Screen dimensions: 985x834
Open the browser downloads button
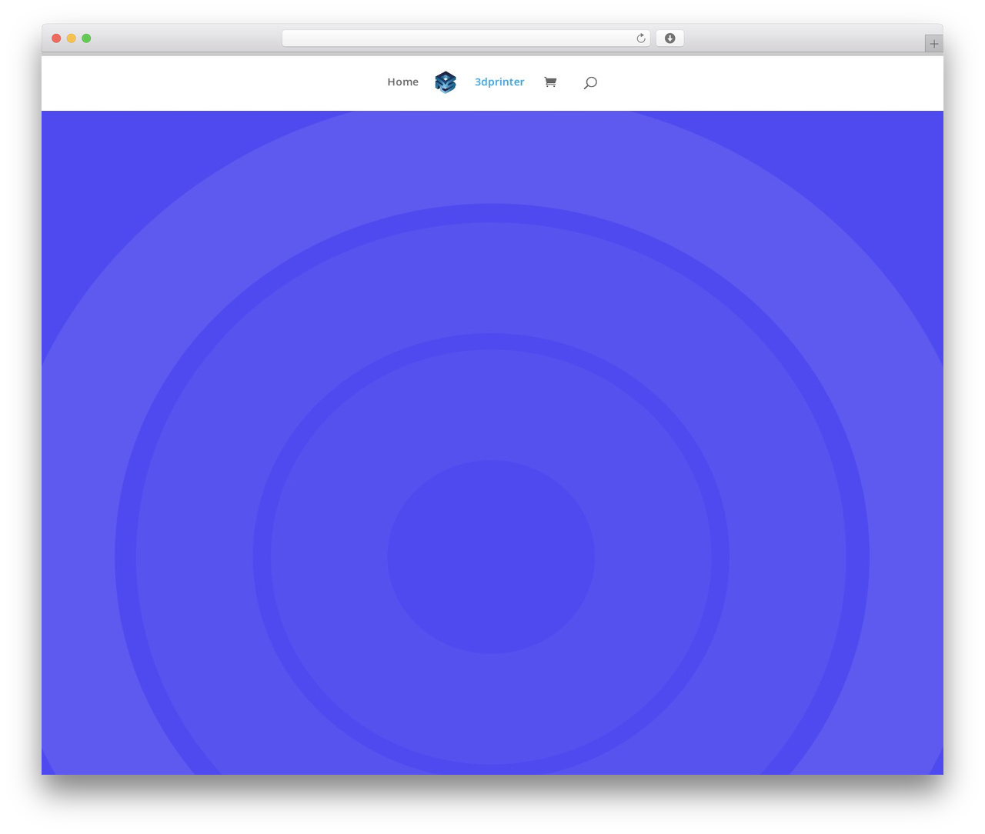pos(669,38)
